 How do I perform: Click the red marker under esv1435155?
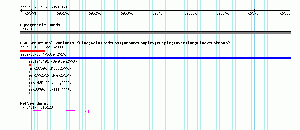pos(30,86)
